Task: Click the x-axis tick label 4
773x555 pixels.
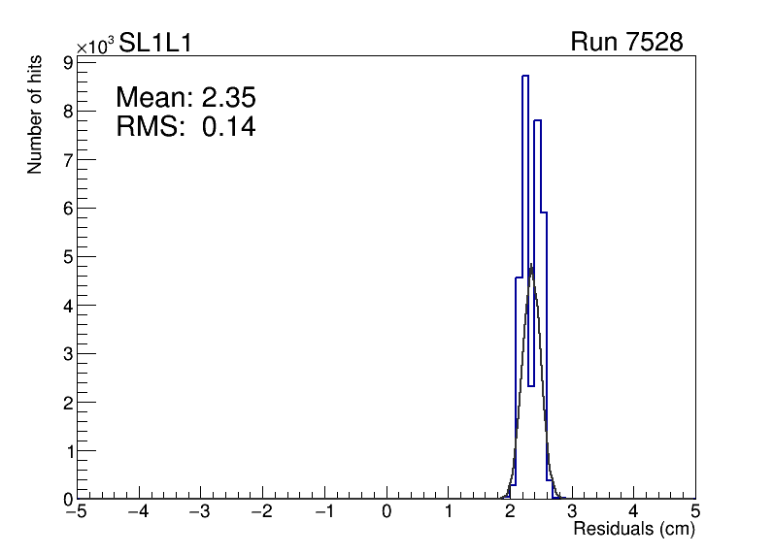Action: click(633, 511)
